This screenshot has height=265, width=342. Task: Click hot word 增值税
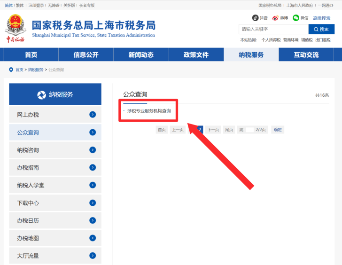pyautogui.click(x=307, y=40)
